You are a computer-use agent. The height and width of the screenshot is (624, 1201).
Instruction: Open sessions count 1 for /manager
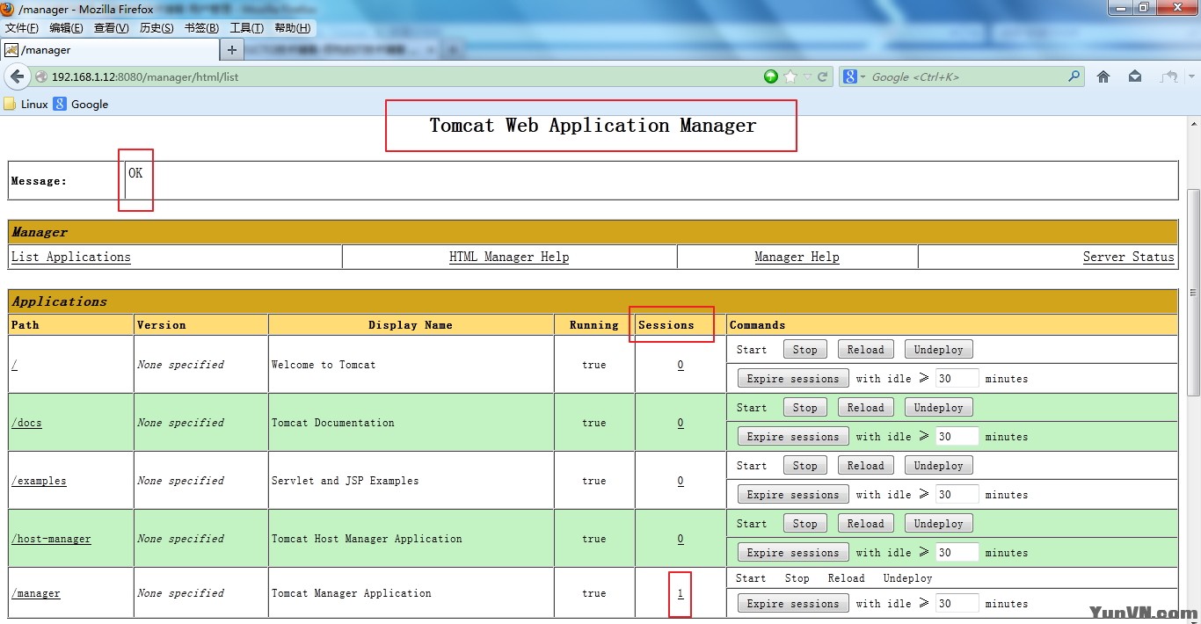[681, 593]
